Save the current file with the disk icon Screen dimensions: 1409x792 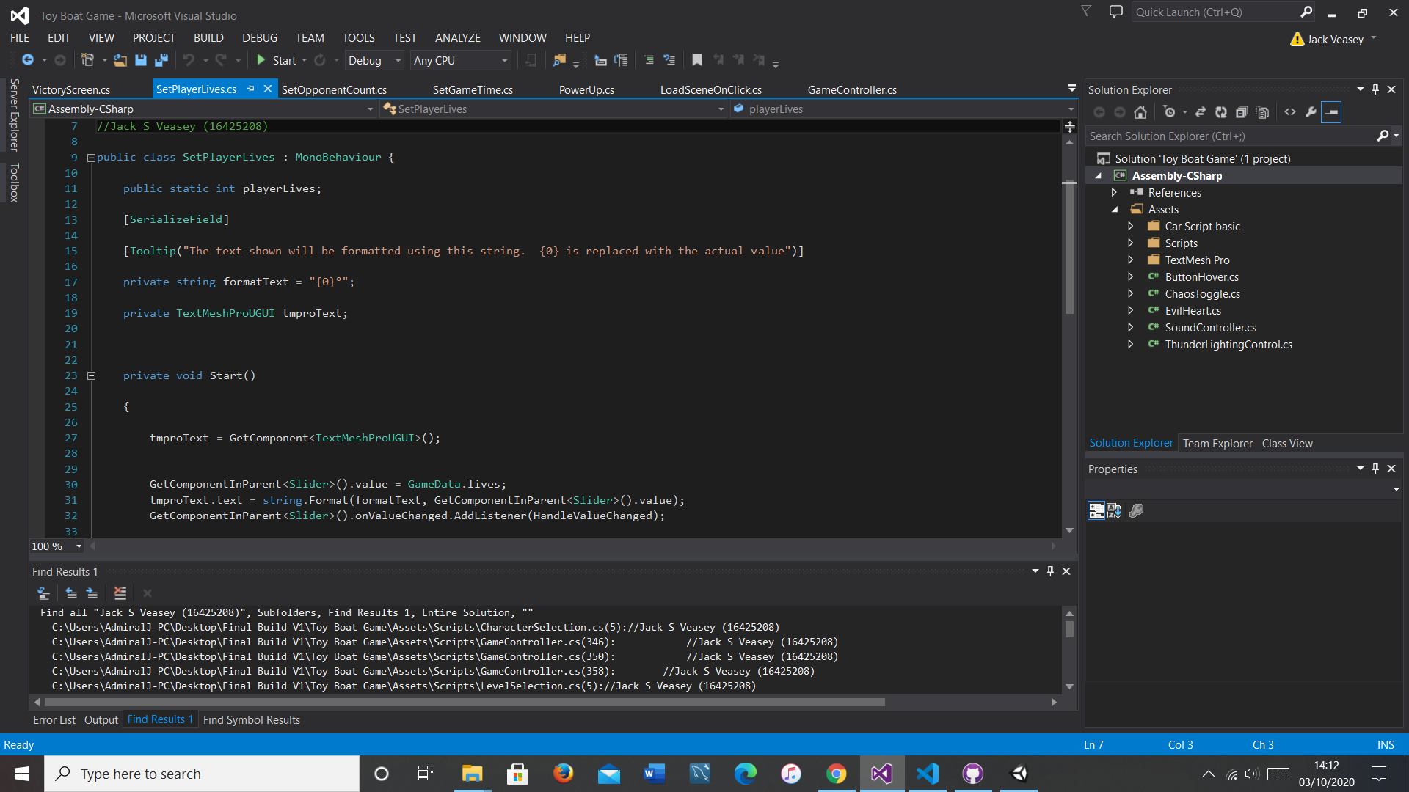tap(141, 60)
